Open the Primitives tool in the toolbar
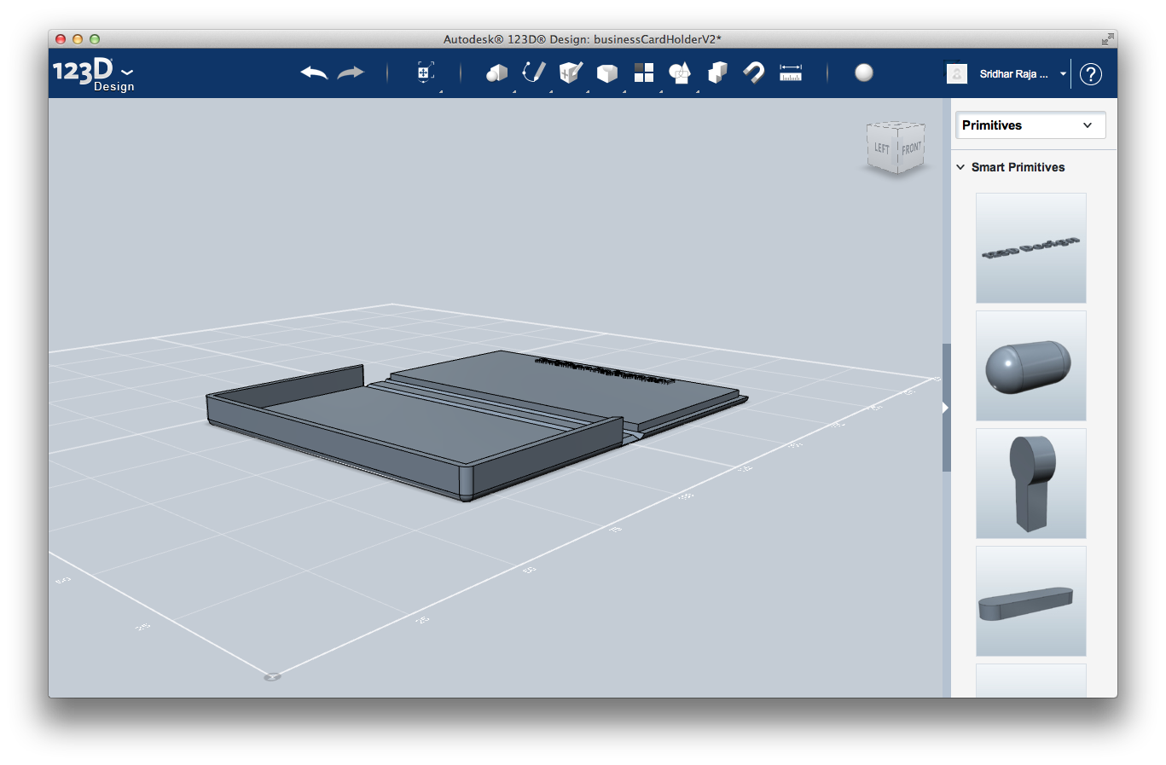Screen dimensions: 1166x765 point(497,73)
